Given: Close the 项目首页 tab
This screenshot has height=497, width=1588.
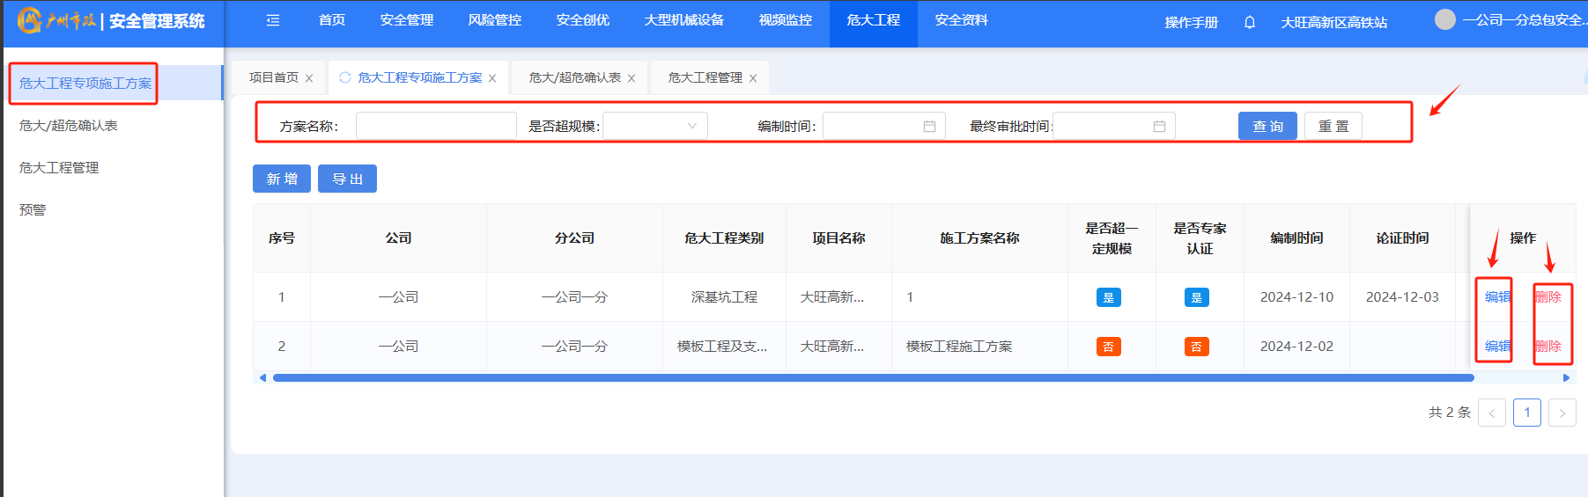Looking at the screenshot, I should (x=309, y=78).
